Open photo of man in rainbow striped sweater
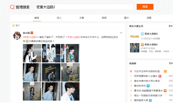Viewport: 173px width, 103px height. [70, 53]
